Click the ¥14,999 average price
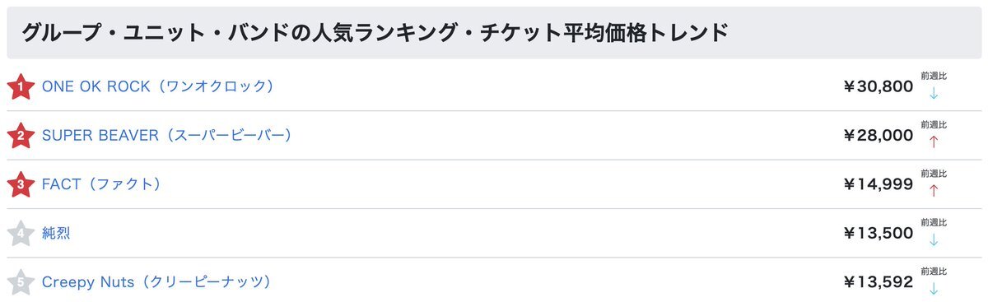 pos(878,184)
